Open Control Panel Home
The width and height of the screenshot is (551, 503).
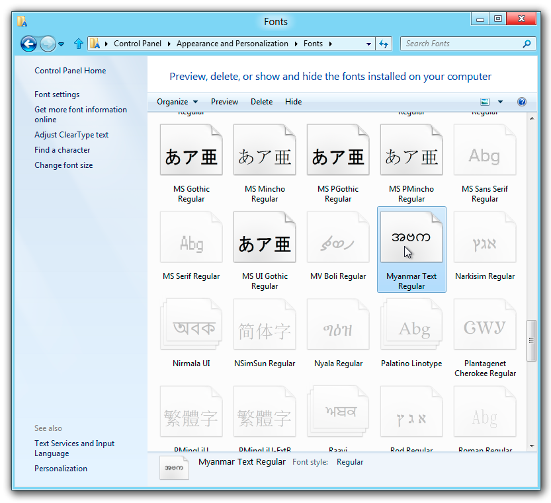(70, 71)
